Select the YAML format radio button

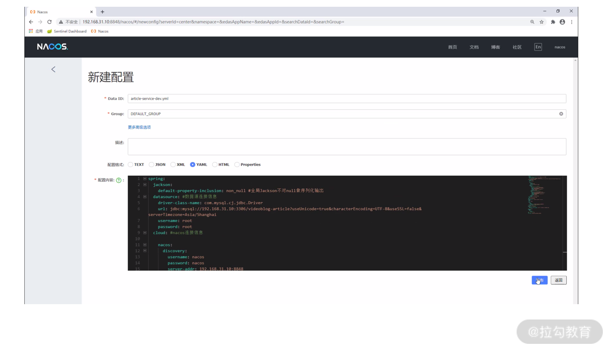(193, 165)
